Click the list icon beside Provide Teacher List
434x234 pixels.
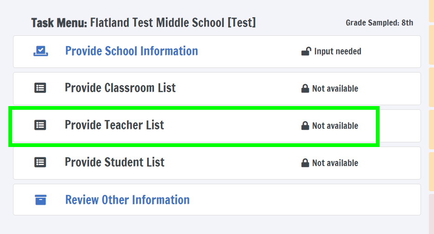(40, 125)
